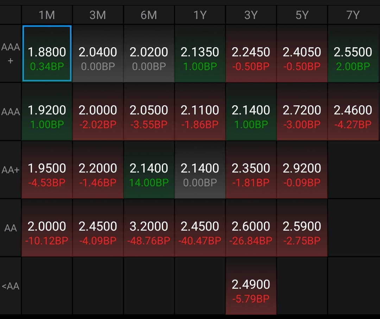Open the highlighted 1.8800 AAA+ 1M cell

point(47,54)
